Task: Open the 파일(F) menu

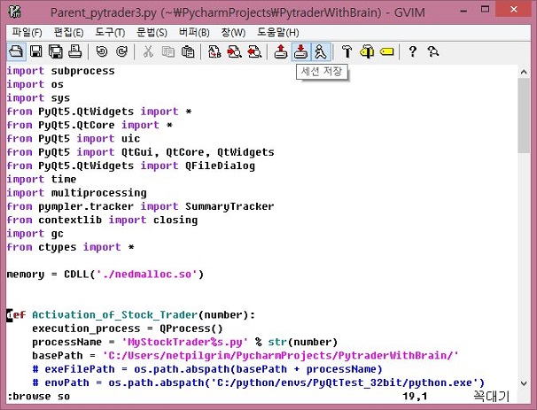Action: coord(27,33)
